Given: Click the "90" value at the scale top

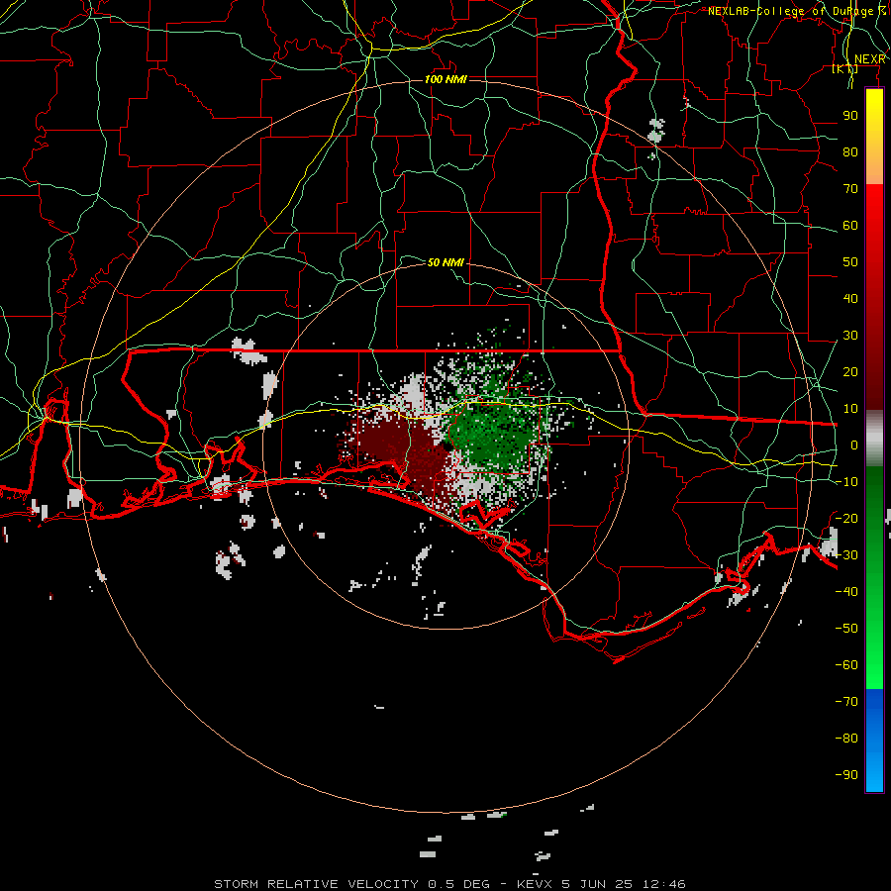Looking at the screenshot, I should [850, 116].
